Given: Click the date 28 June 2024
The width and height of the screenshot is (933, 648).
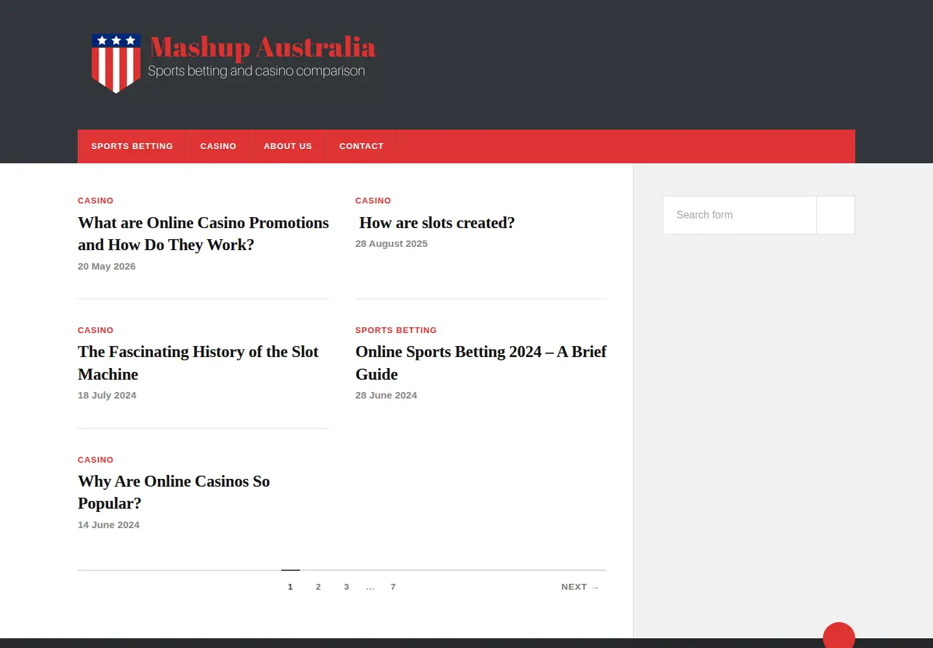Looking at the screenshot, I should (386, 395).
